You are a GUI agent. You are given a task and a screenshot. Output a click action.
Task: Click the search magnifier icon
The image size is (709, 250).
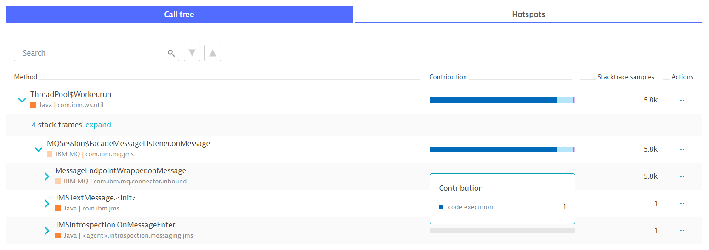click(171, 53)
